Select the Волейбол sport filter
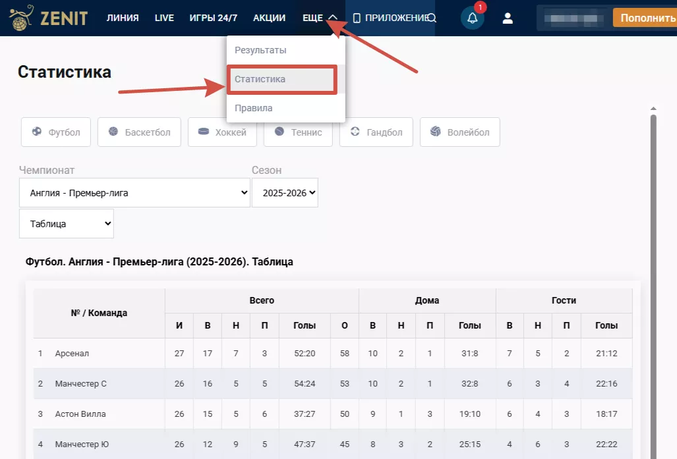Screen dimensions: 677x459 click(459, 132)
